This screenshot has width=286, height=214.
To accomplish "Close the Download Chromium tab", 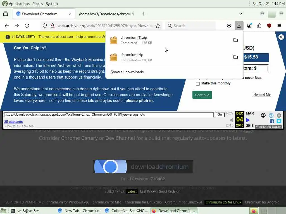I will pyautogui.click(x=70, y=14).
